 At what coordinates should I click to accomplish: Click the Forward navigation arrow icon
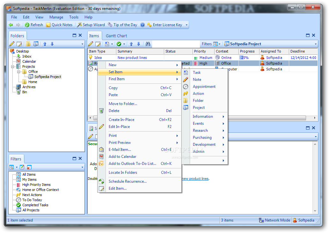[18, 25]
